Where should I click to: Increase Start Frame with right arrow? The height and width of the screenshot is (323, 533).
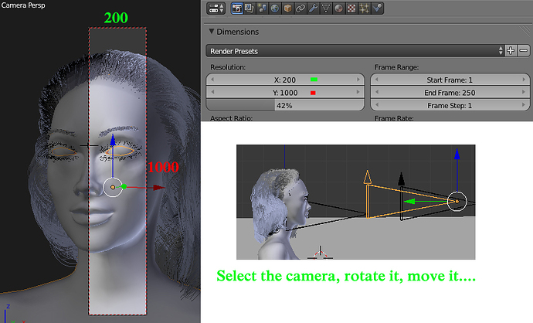coord(524,80)
